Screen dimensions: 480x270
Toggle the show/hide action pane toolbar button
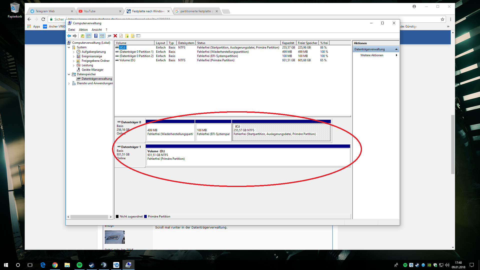[x=102, y=36]
